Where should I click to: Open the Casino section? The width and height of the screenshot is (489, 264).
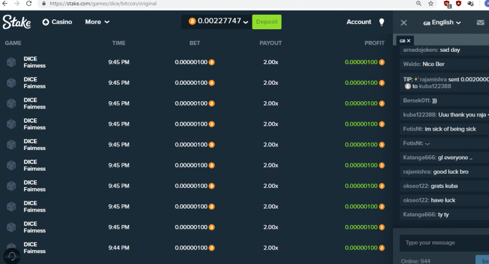[x=57, y=22]
